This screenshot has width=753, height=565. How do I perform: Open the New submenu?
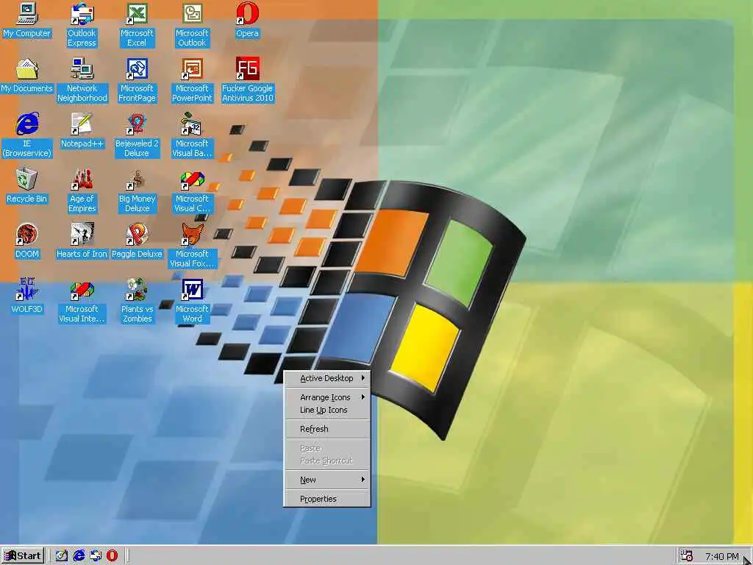tap(327, 480)
